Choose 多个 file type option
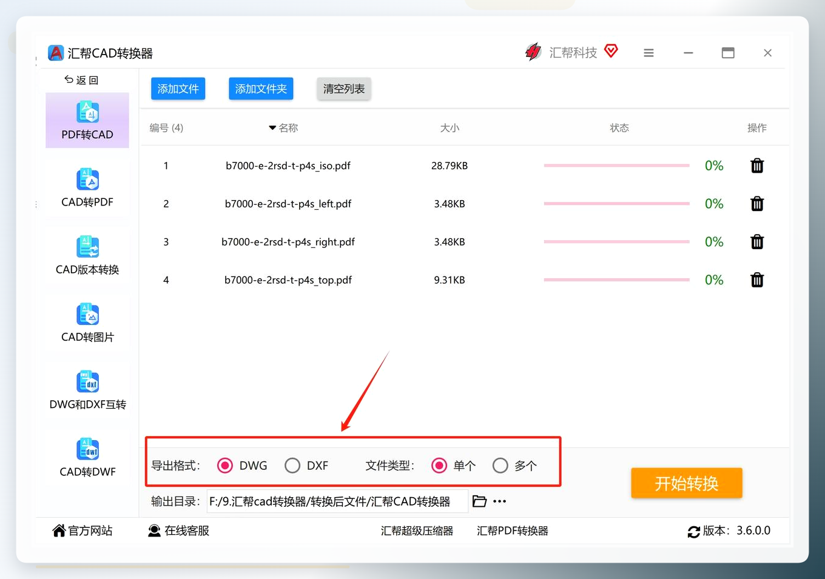This screenshot has height=579, width=825. click(500, 466)
